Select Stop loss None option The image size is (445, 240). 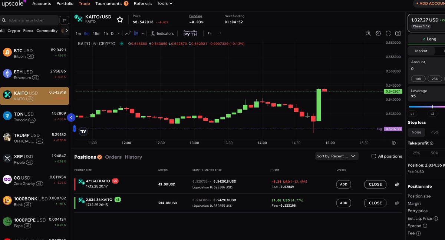pos(416,132)
